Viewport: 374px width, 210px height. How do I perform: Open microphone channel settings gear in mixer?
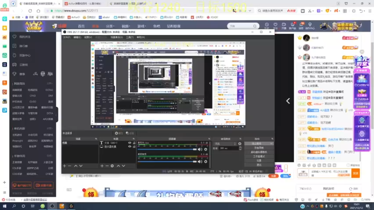point(206,149)
